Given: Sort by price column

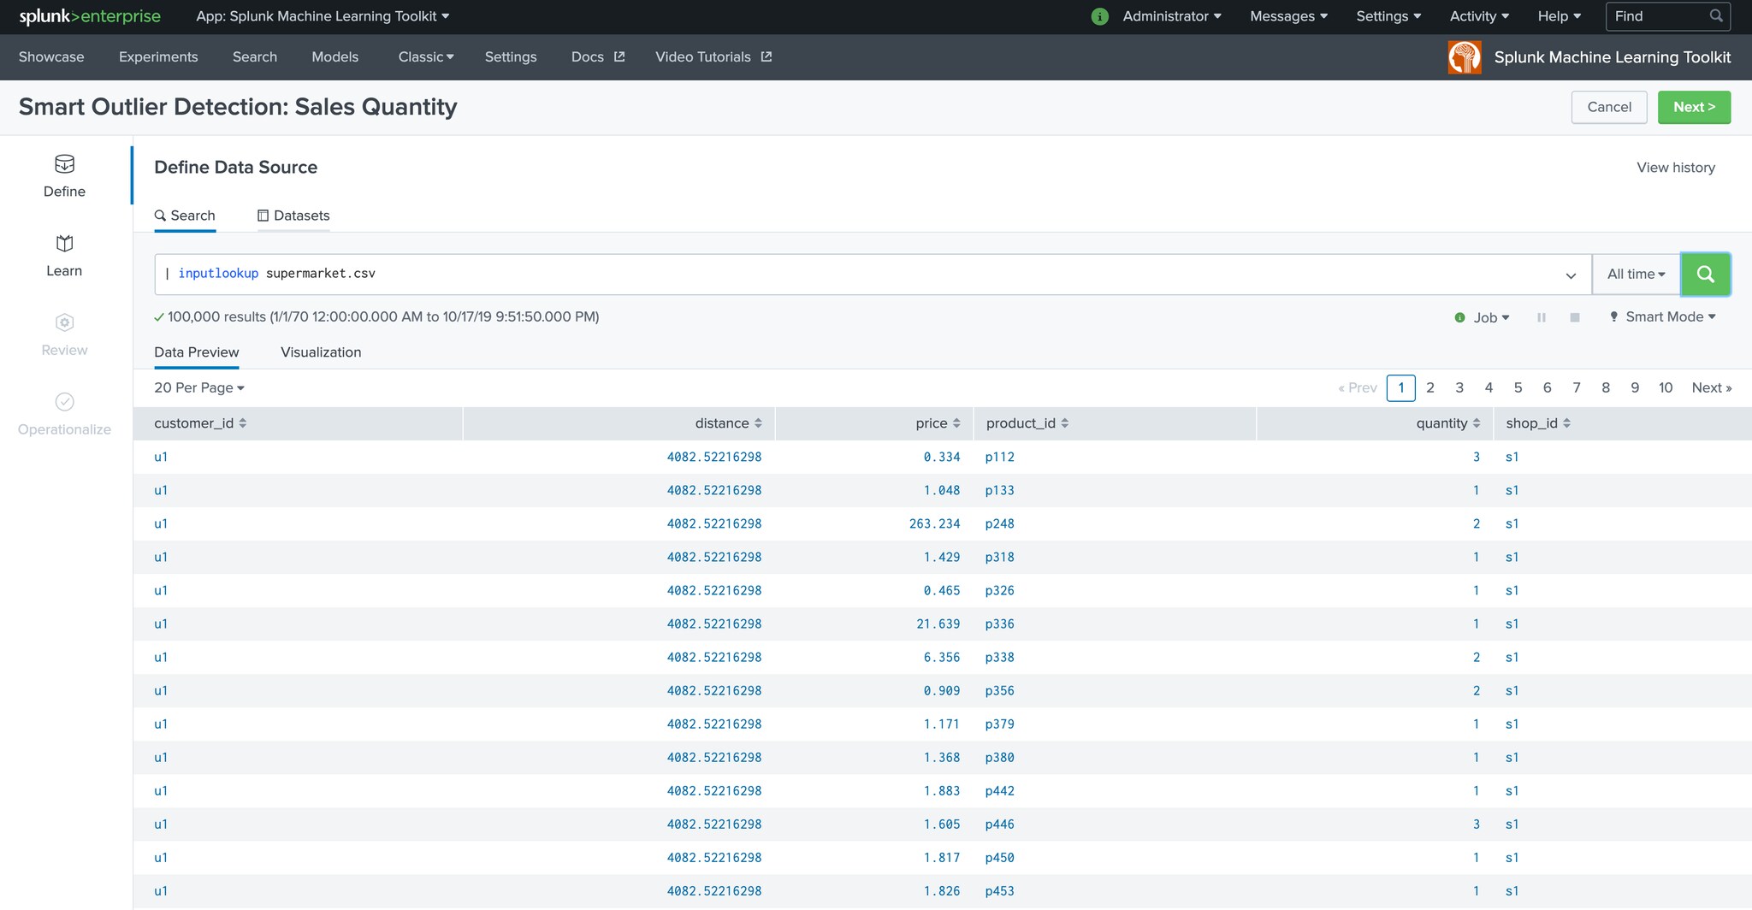Looking at the screenshot, I should pos(938,423).
